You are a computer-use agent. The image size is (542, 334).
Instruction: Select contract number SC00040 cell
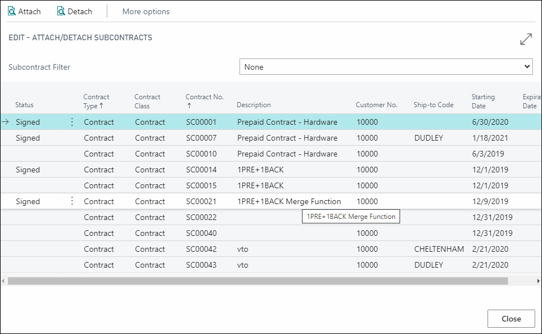click(x=201, y=233)
